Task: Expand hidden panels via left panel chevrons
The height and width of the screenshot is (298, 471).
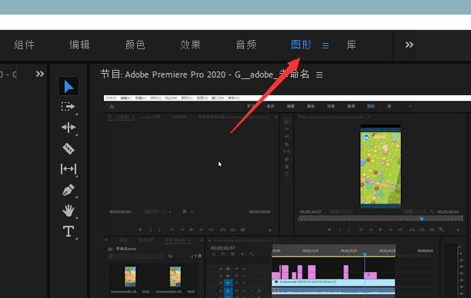Action: [x=40, y=74]
